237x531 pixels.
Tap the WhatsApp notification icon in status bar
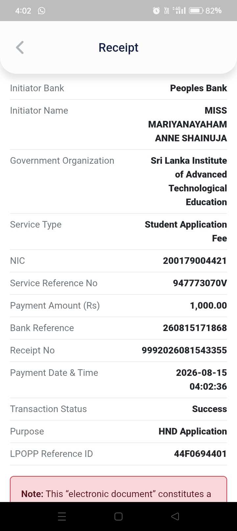[x=41, y=11]
